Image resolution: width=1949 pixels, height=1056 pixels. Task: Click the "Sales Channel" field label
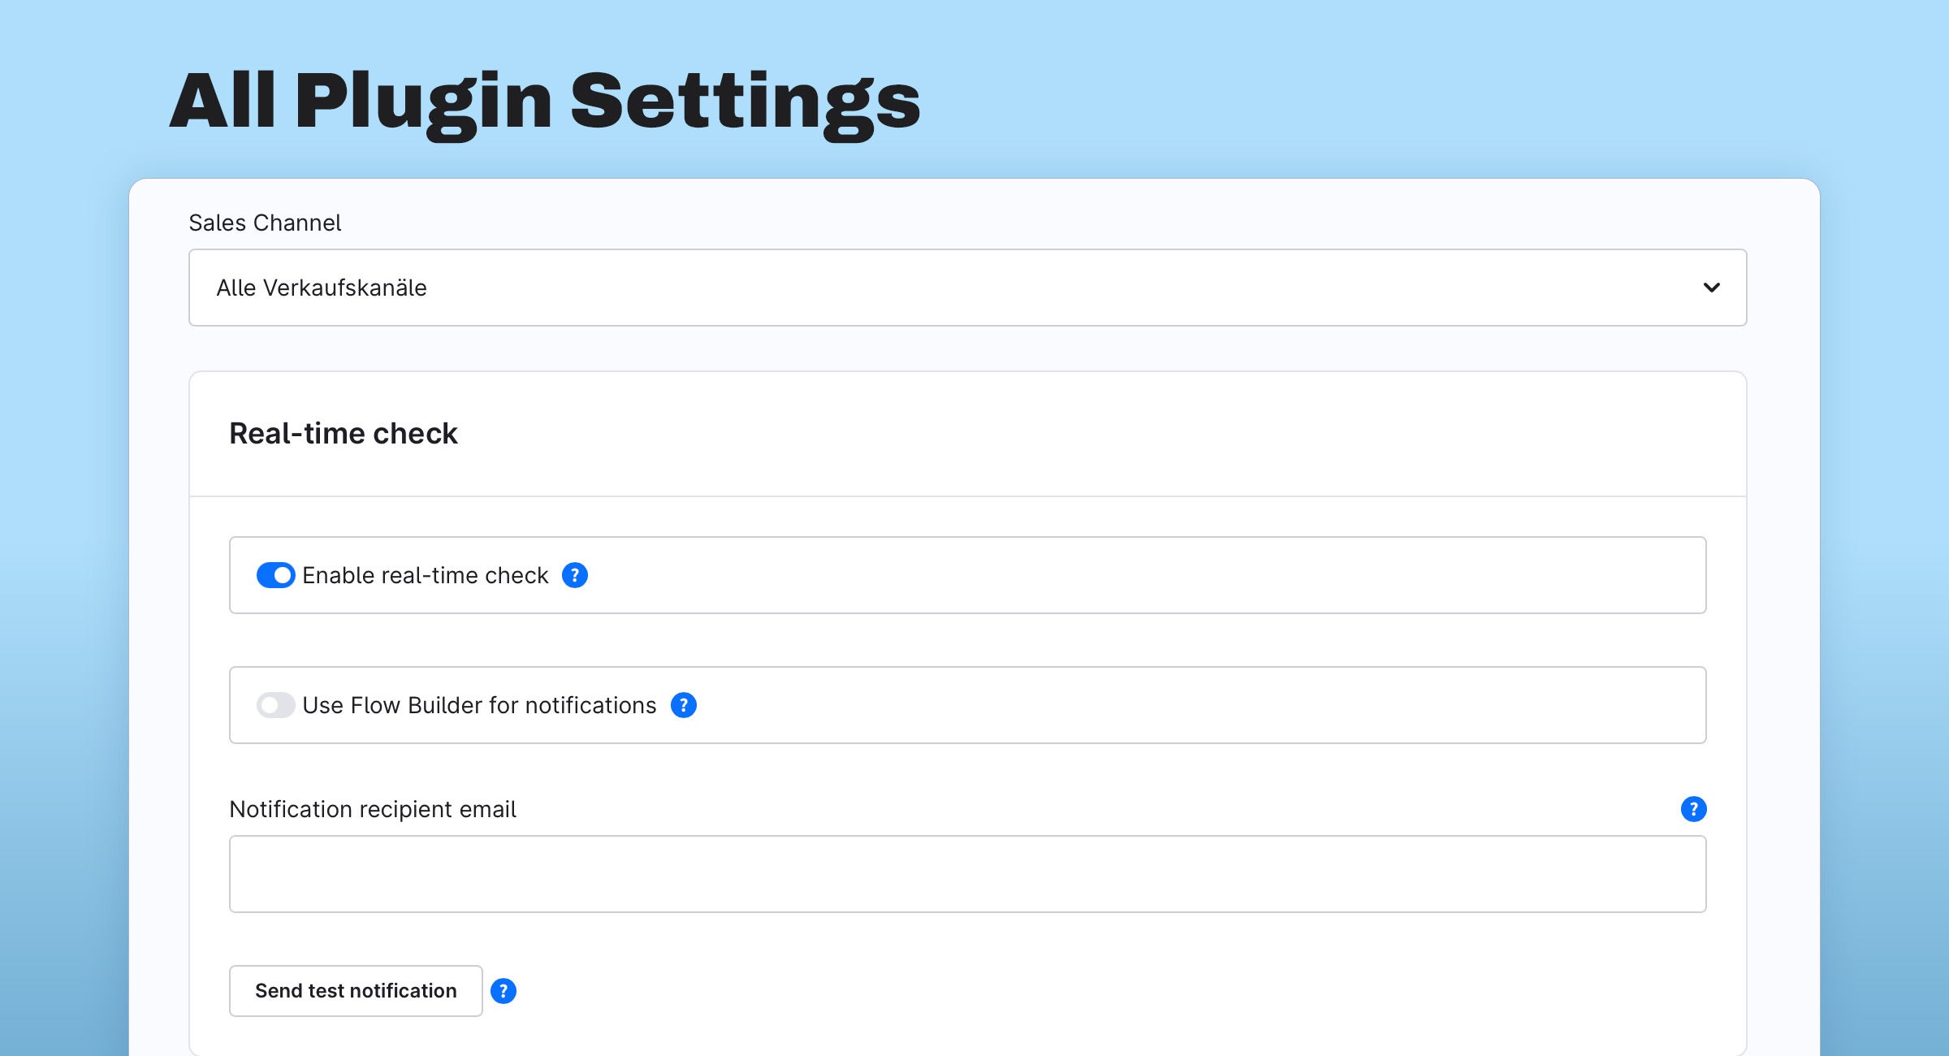point(265,223)
